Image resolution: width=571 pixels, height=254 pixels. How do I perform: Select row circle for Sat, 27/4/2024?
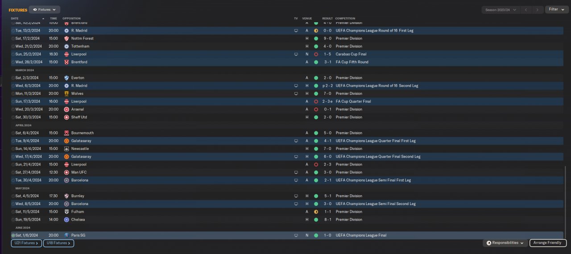coord(13,173)
